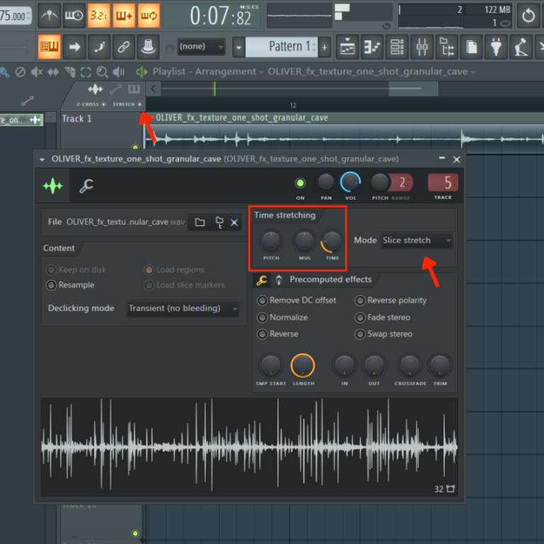The height and width of the screenshot is (544, 544).
Task: Click the stamp tool icon in toolbar
Action: pos(149,47)
